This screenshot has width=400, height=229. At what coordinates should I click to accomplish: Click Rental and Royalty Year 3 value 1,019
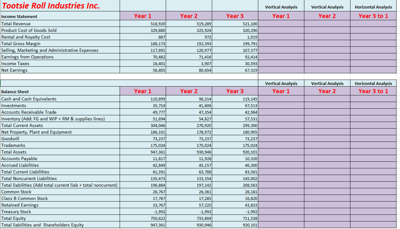coord(235,37)
